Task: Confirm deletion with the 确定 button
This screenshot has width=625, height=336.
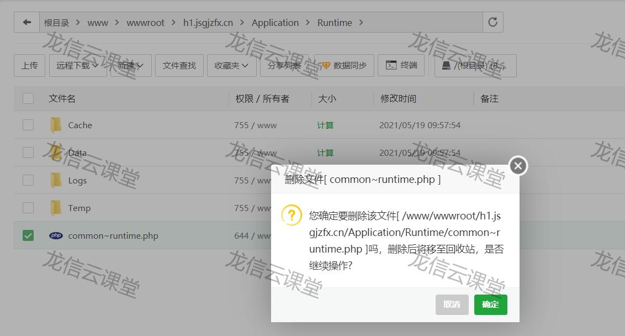Action: pos(490,305)
